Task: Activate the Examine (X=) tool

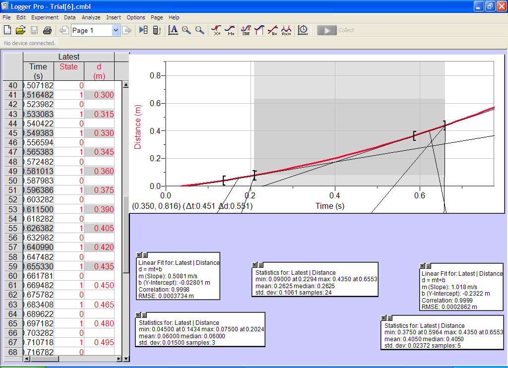Action: point(216,30)
